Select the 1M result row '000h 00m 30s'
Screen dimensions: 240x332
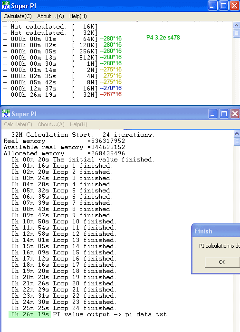(x=50, y=64)
